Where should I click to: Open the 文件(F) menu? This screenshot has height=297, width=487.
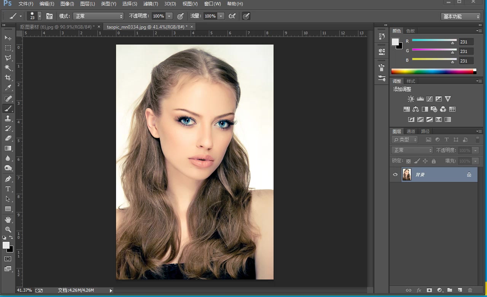pos(26,4)
